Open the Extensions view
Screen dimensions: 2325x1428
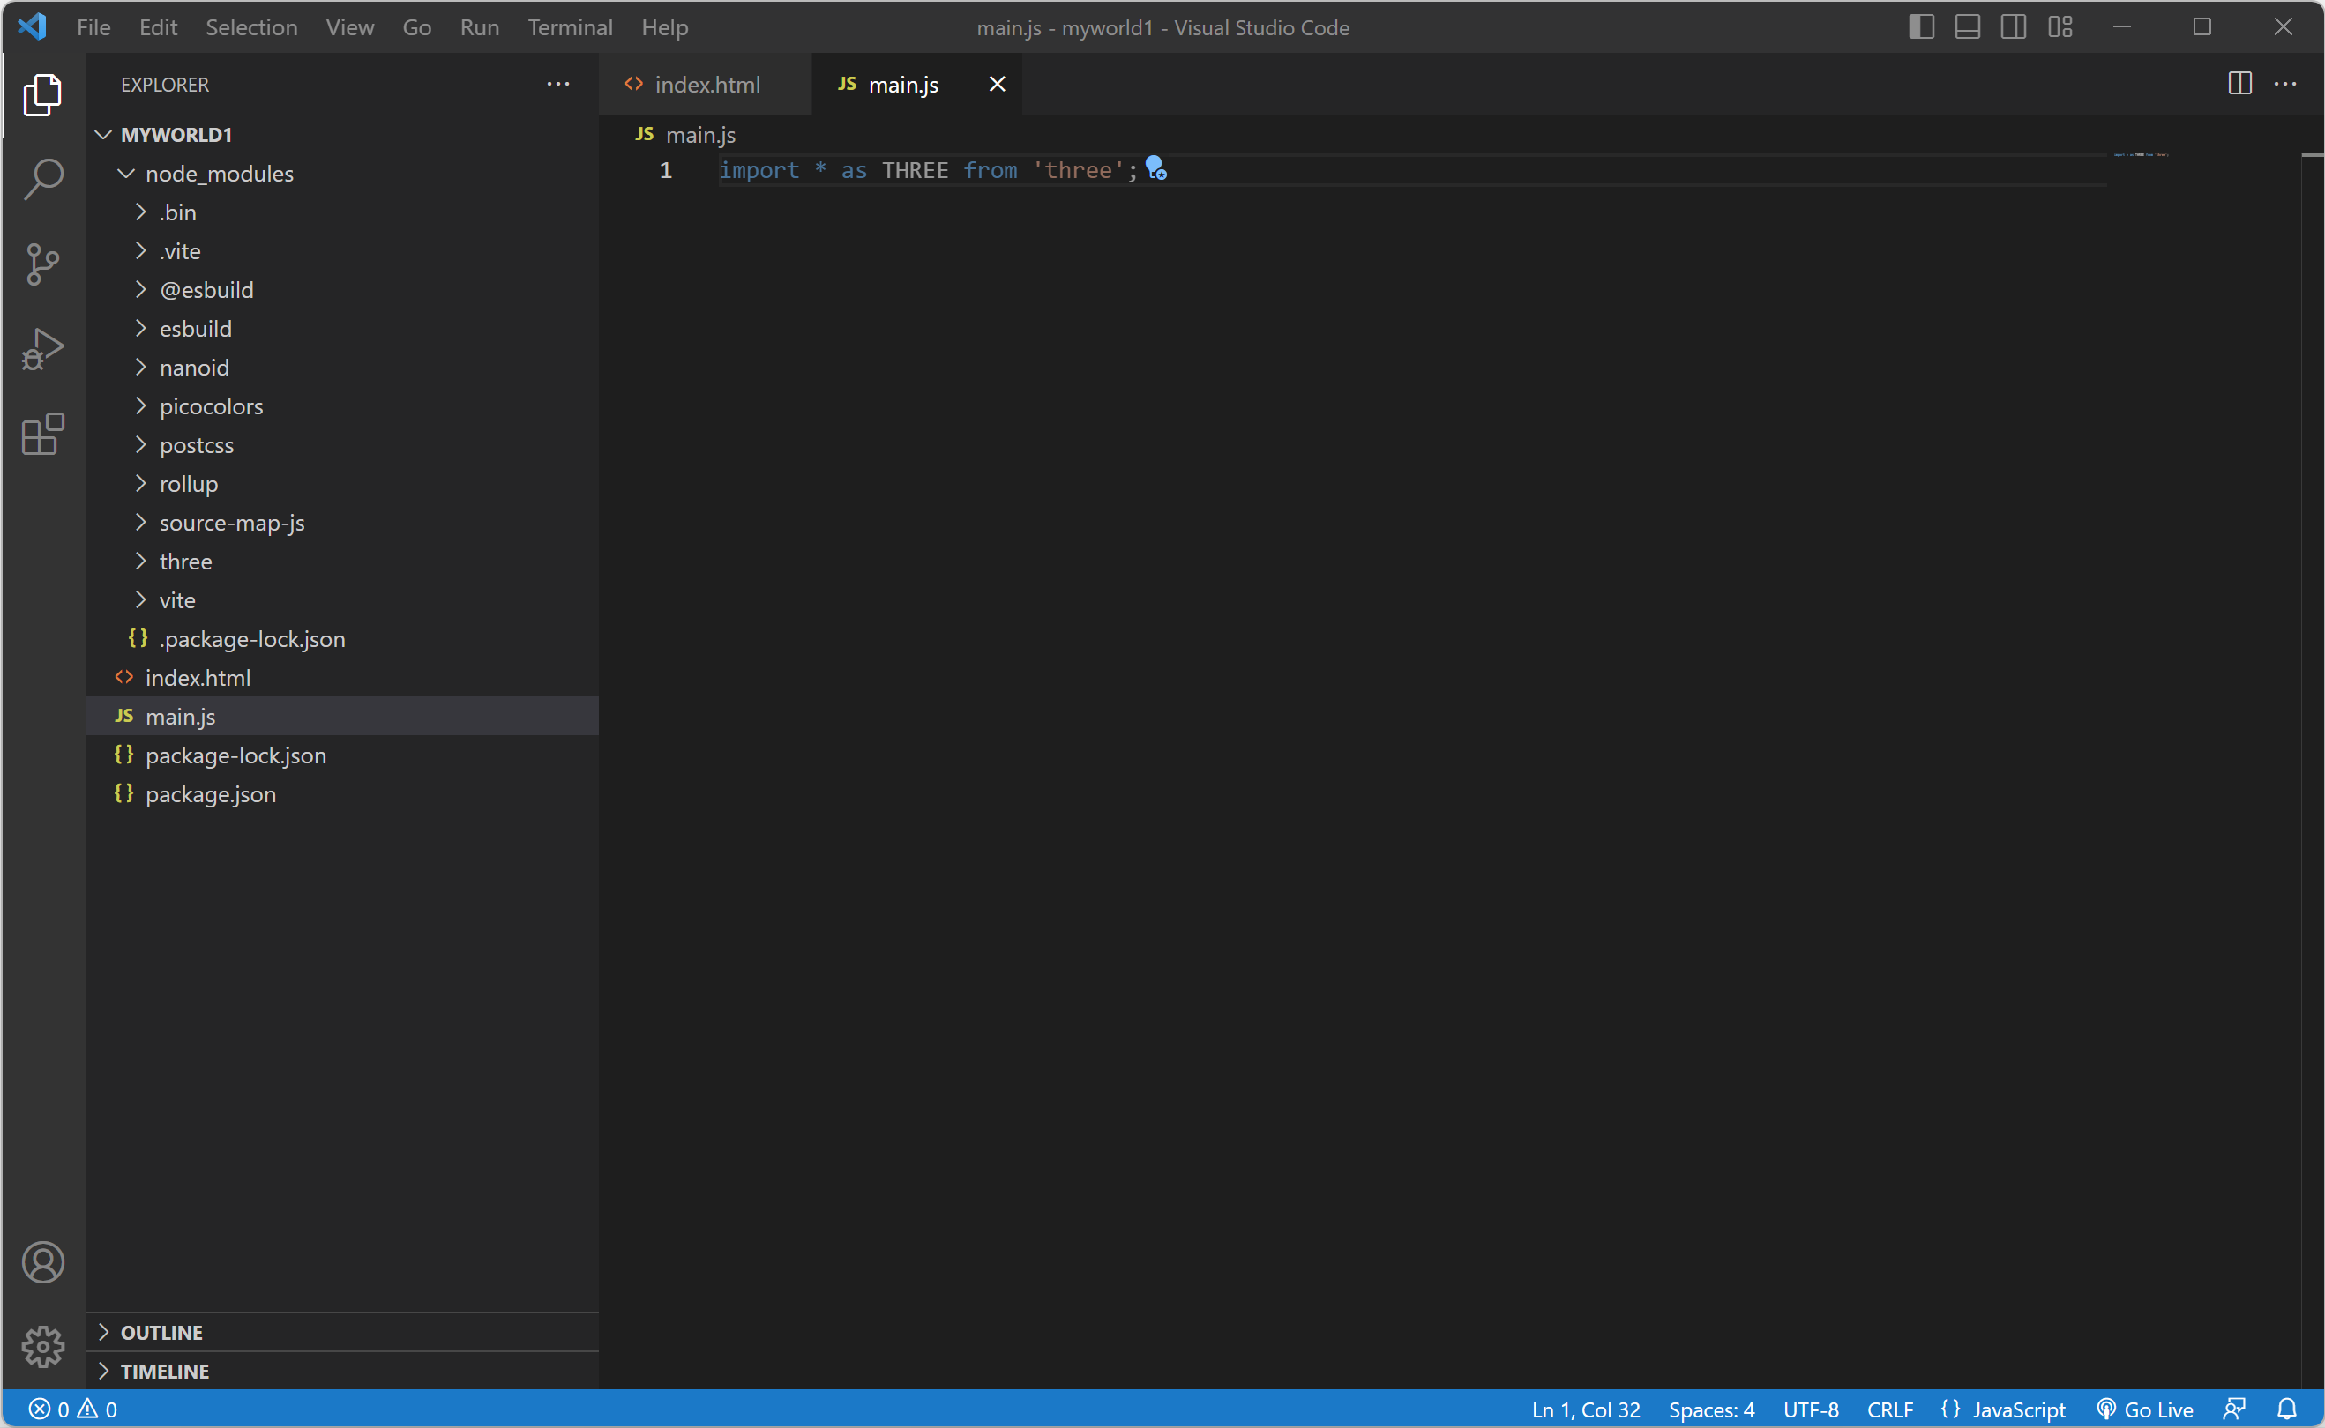click(42, 435)
